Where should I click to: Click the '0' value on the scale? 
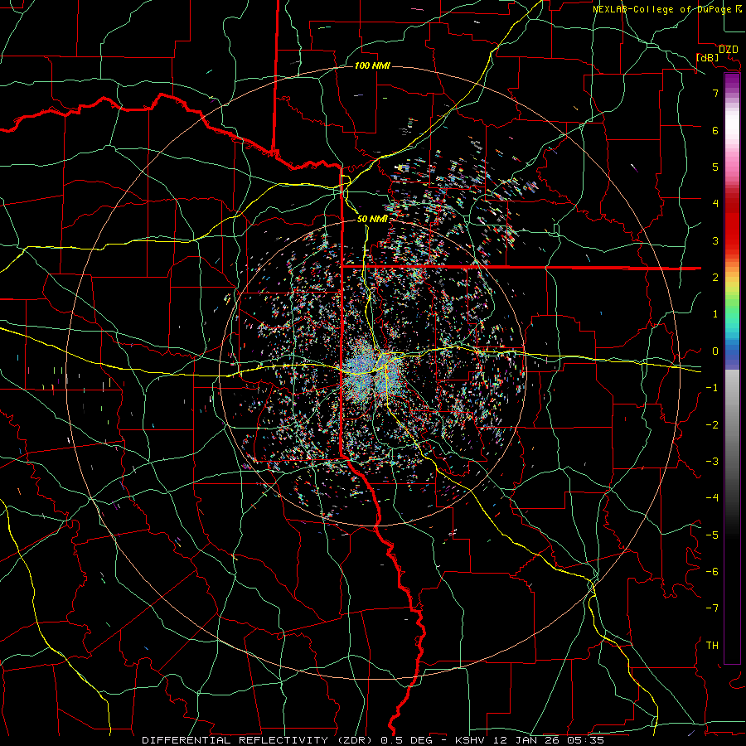pos(715,351)
